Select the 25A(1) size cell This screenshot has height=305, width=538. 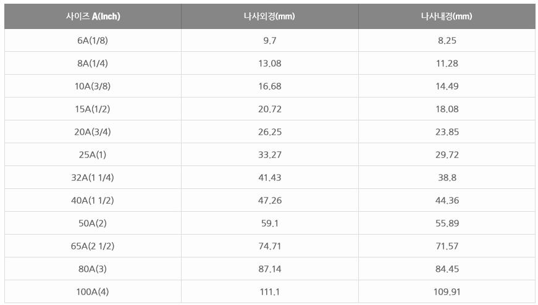click(93, 155)
